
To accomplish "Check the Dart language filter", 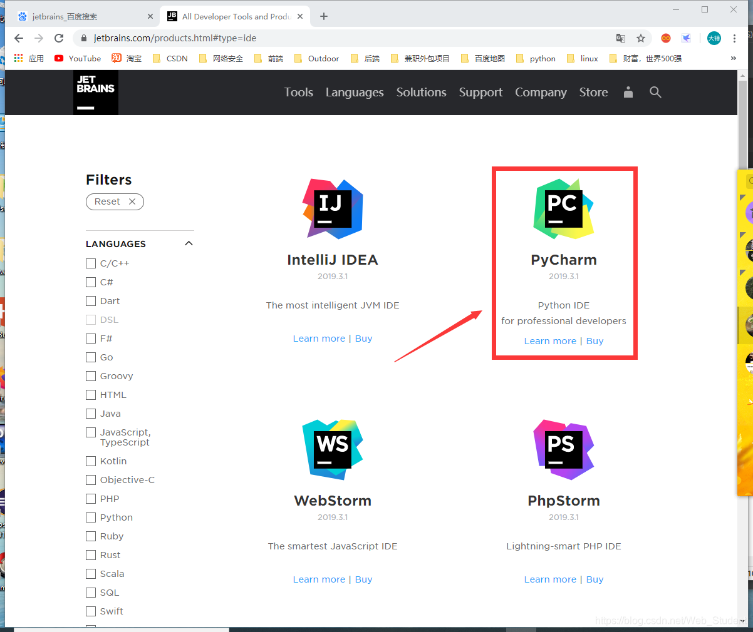I will 91,301.
